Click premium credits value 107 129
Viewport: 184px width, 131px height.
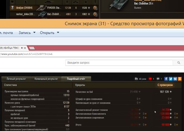(x=164, y=92)
